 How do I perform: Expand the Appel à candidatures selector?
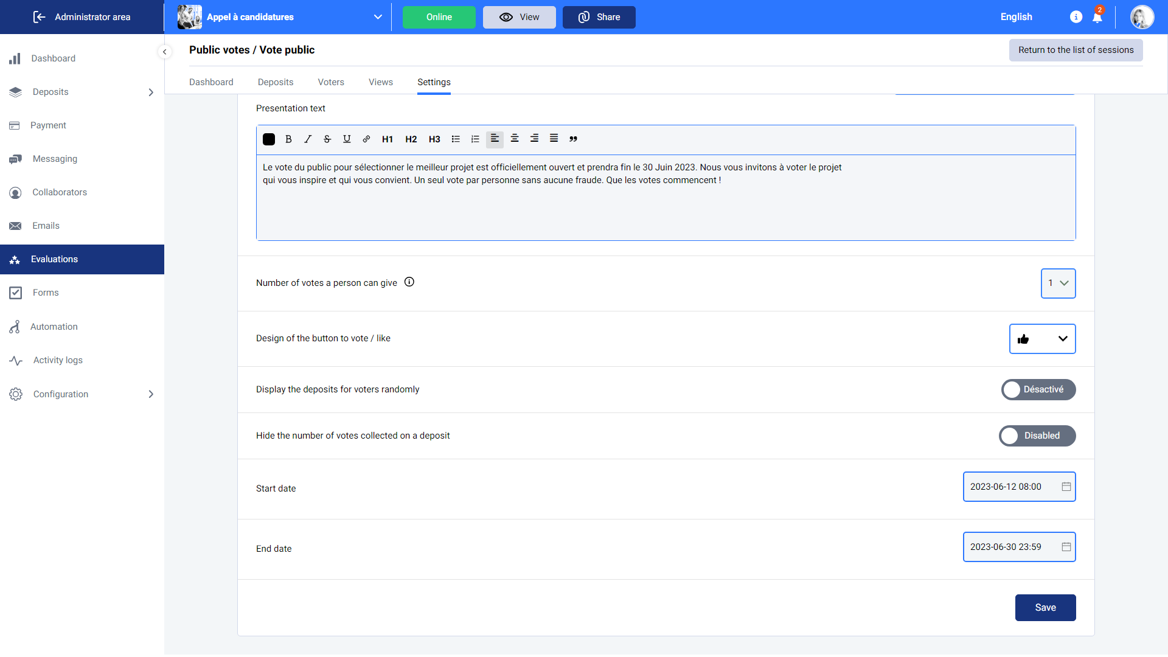pos(378,17)
